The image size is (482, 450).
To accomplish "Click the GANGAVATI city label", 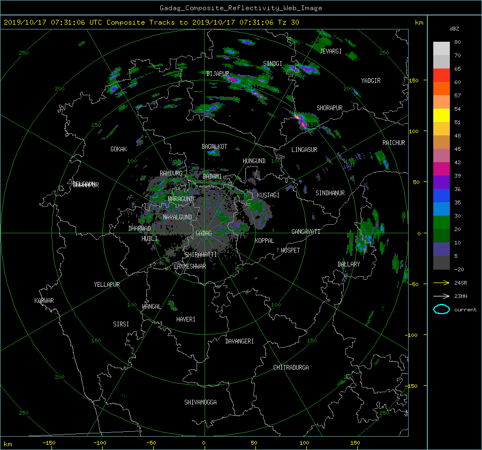I will (306, 232).
